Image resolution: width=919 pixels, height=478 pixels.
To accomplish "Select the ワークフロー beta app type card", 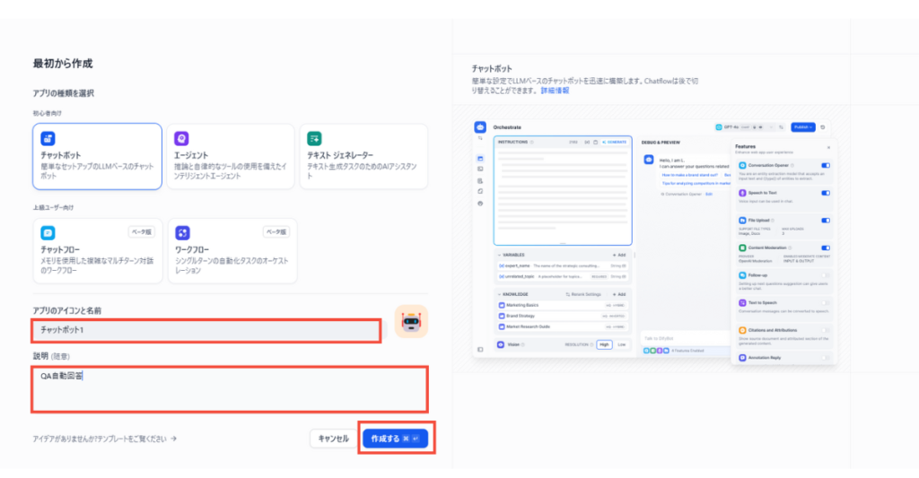I will pos(232,251).
